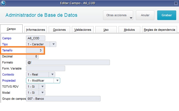
Task: Click the Tamaño label
Action: (7, 50)
